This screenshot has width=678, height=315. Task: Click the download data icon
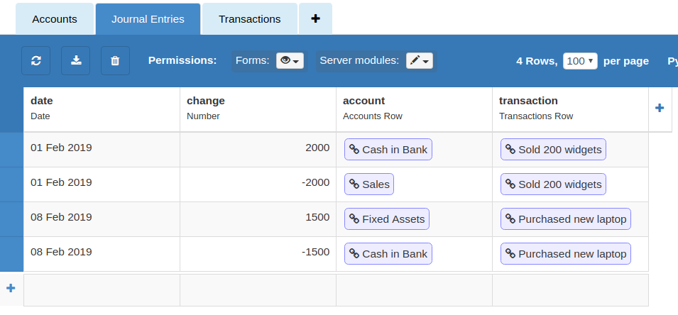point(75,61)
